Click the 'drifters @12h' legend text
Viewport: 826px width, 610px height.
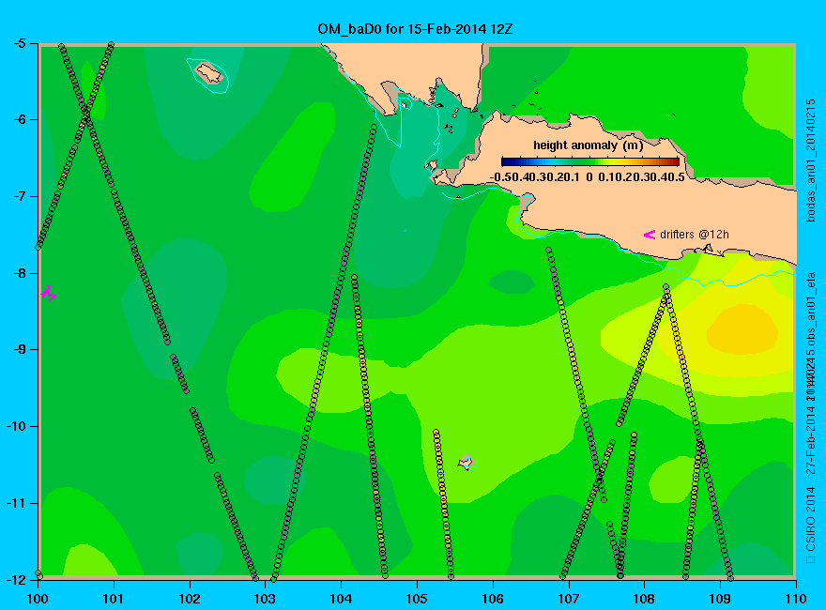tap(695, 235)
